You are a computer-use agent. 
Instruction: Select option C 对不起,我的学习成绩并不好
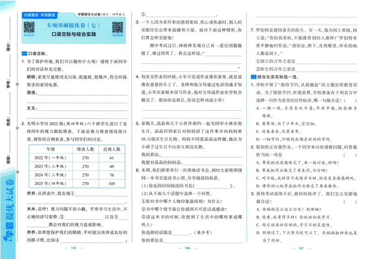(x=306, y=178)
